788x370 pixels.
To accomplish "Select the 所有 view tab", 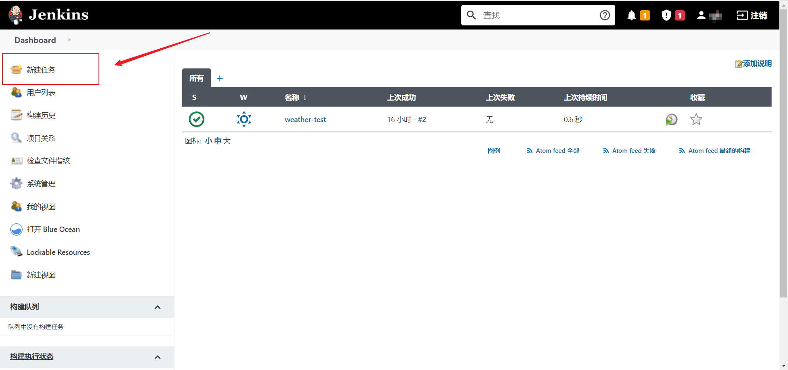I will click(x=196, y=78).
